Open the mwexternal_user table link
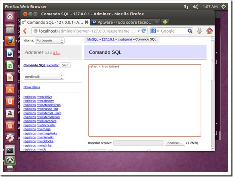 tap(49, 113)
